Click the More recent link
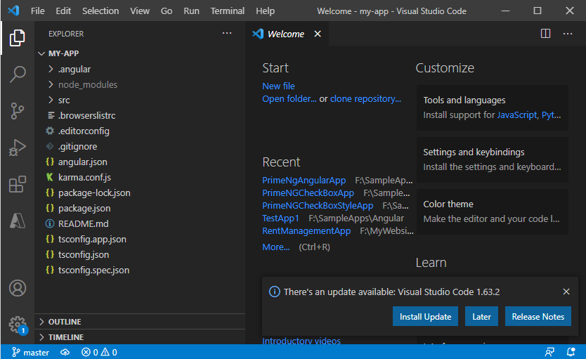 pyautogui.click(x=276, y=247)
